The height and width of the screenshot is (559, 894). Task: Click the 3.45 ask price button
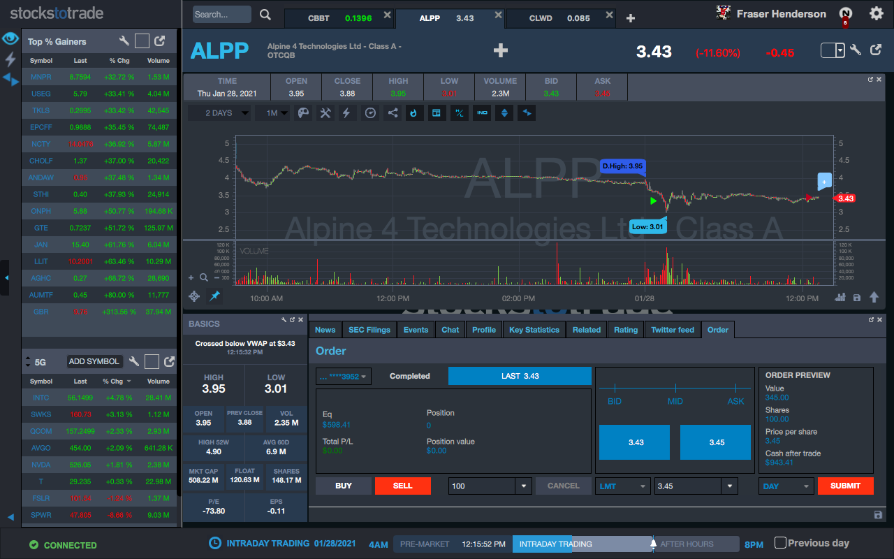tap(717, 442)
